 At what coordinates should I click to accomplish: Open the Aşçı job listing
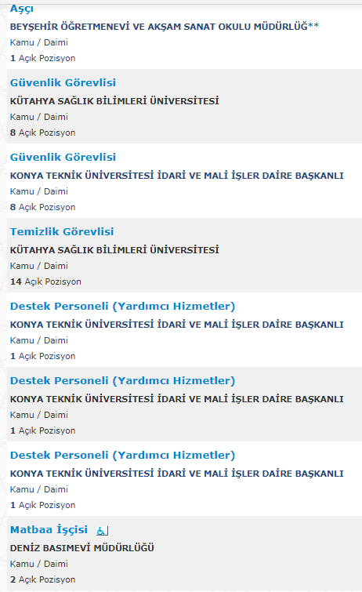(22, 9)
